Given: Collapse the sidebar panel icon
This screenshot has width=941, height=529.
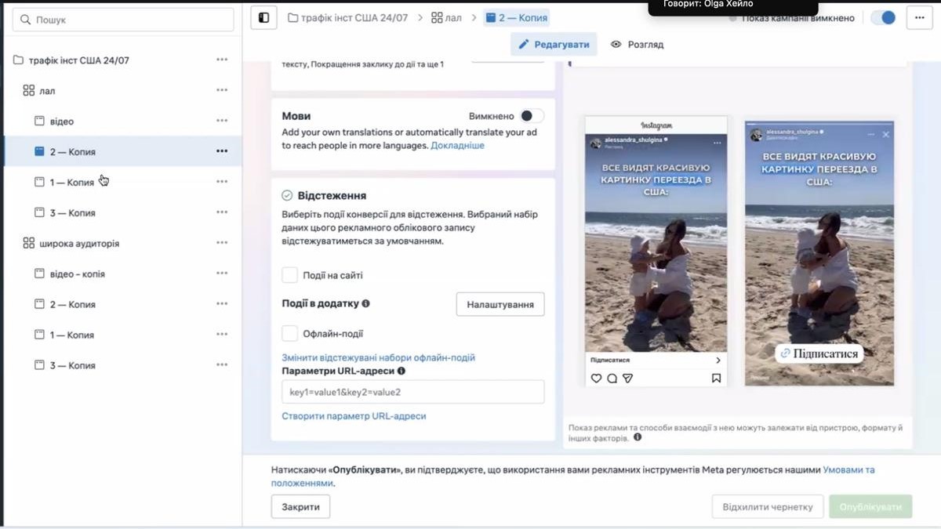Looking at the screenshot, I should pos(263,17).
